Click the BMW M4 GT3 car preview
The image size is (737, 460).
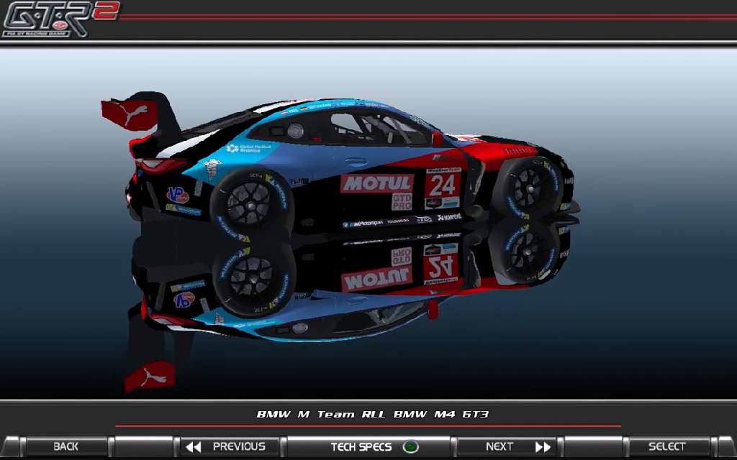tap(351, 169)
